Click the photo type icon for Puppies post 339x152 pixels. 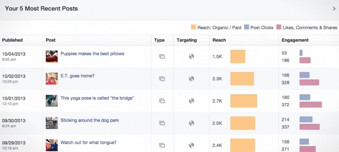[162, 56]
